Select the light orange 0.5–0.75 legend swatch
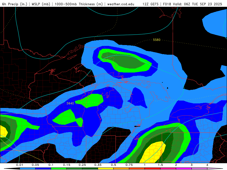Image resolution: width=227 pixels, height=170 pixels. click(121, 169)
